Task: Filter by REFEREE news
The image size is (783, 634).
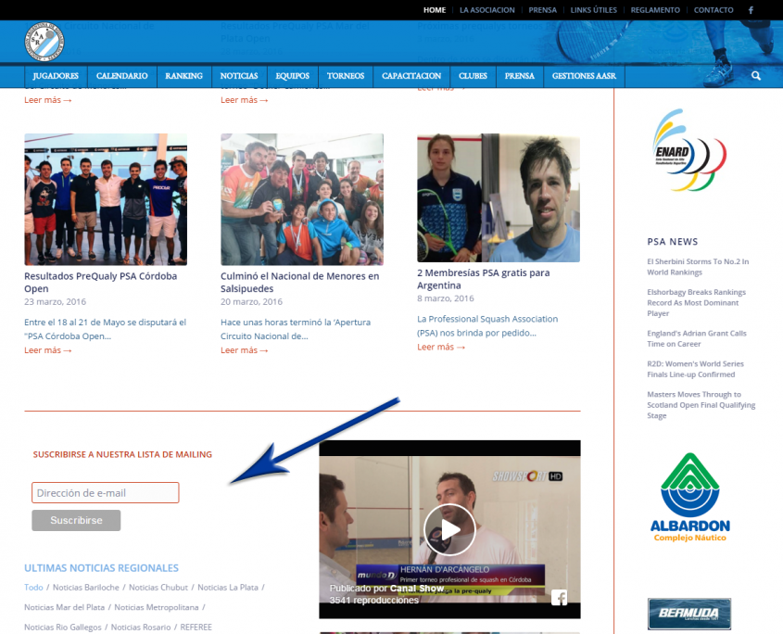Action: coord(196,627)
